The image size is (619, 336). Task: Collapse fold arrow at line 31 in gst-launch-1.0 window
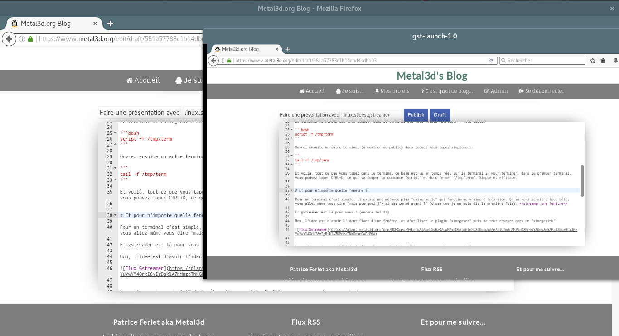[291, 156]
